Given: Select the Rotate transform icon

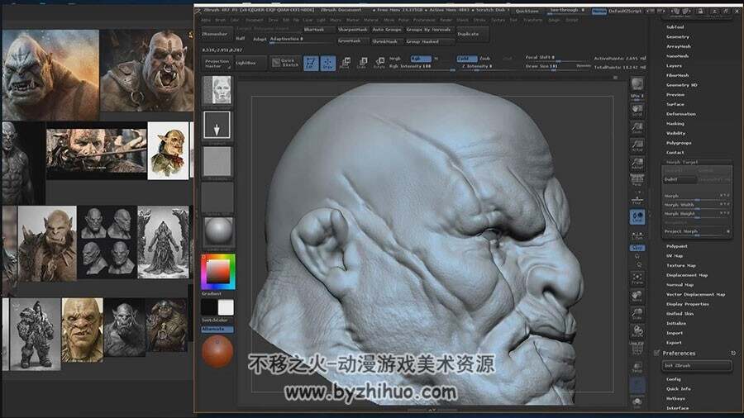Looking at the screenshot, I should click(379, 63).
